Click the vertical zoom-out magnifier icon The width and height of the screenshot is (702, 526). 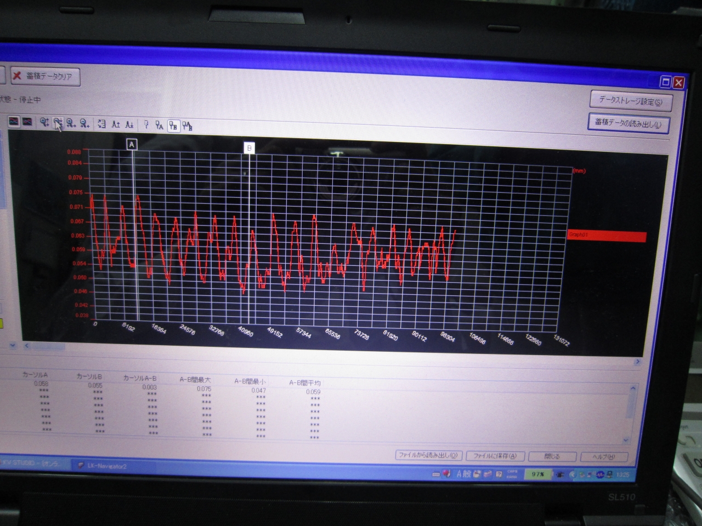pos(58,123)
